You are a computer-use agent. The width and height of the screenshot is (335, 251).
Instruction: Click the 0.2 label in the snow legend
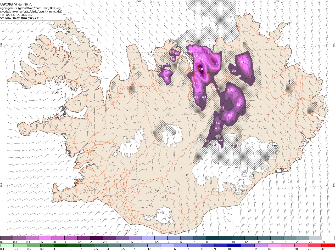[2, 242]
